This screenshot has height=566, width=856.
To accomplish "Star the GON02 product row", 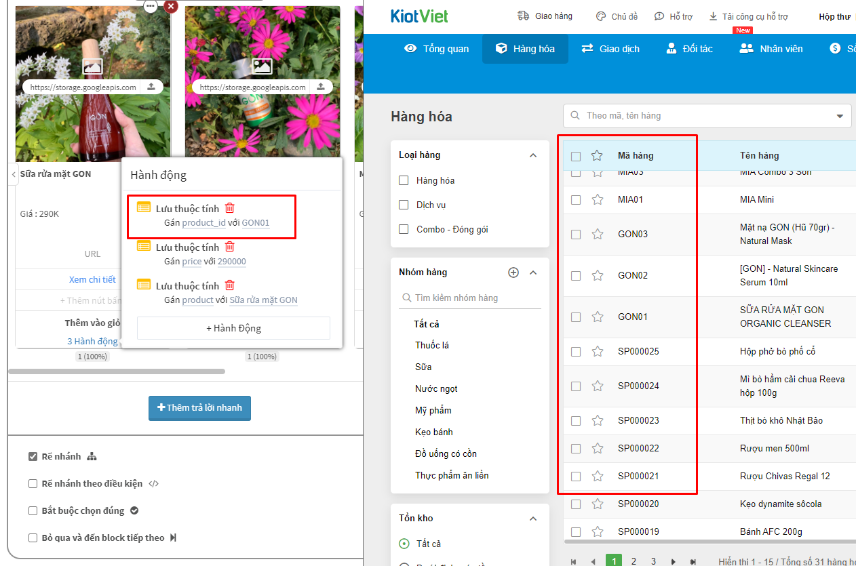I will coord(597,275).
